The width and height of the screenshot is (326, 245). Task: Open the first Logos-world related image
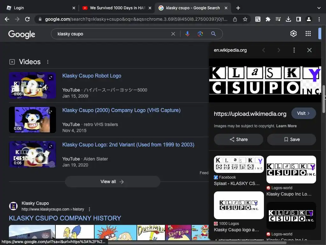coord(291,170)
